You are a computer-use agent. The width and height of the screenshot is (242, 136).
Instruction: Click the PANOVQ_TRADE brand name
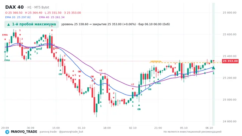[x=24, y=132]
